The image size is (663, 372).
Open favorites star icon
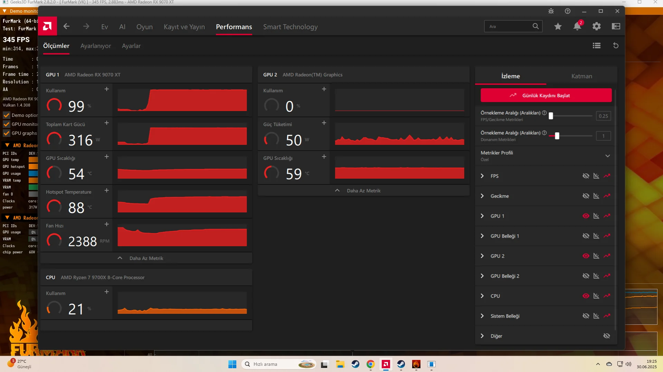558,26
